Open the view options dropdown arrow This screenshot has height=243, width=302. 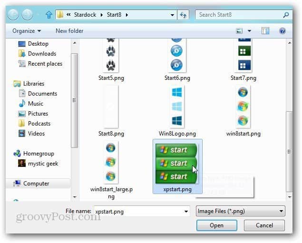249,31
